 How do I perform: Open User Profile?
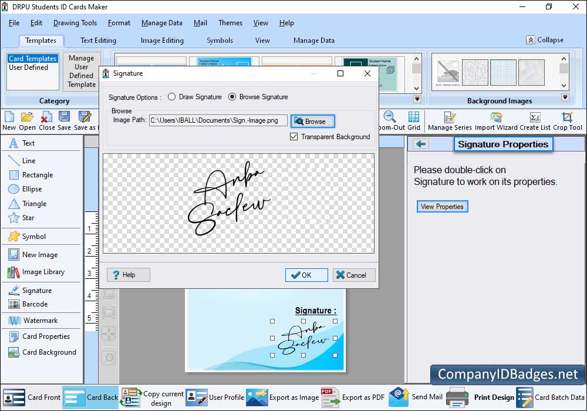[x=215, y=397]
